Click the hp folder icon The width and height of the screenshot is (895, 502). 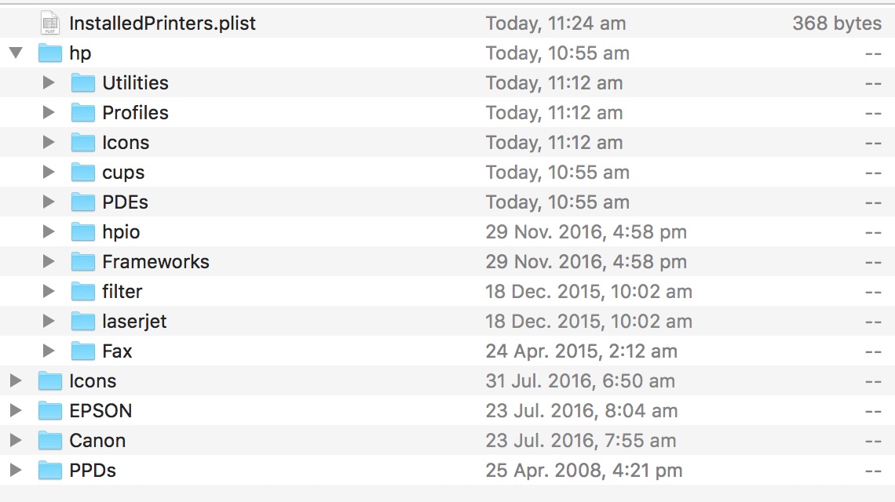[49, 53]
